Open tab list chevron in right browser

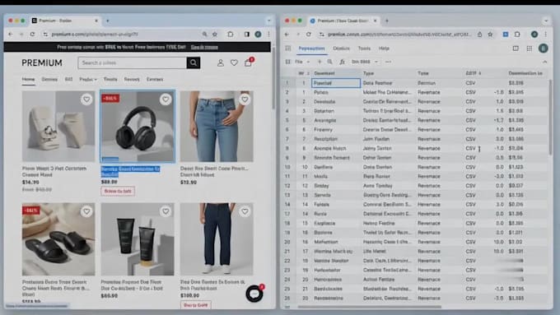click(x=546, y=21)
